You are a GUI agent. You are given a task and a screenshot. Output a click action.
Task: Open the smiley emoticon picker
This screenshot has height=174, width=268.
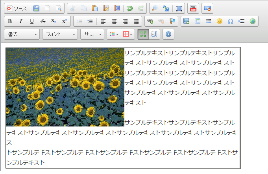(x=220, y=21)
